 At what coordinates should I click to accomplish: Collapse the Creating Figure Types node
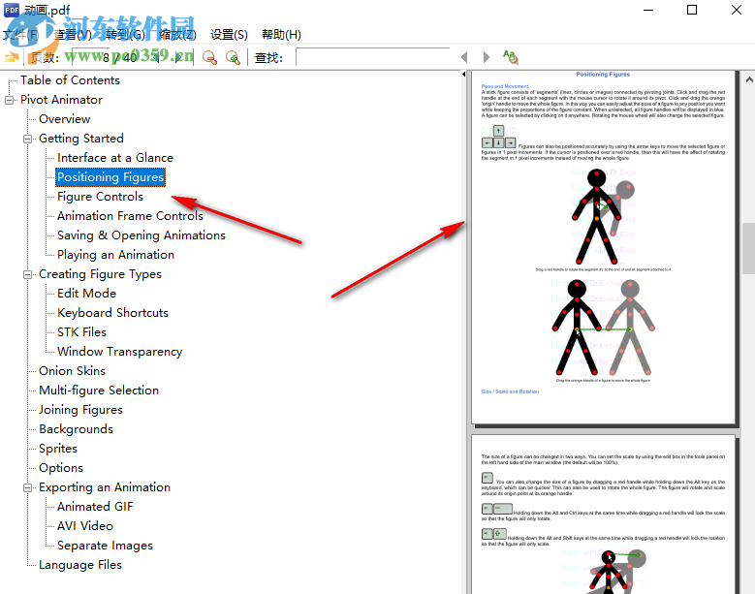click(27, 274)
